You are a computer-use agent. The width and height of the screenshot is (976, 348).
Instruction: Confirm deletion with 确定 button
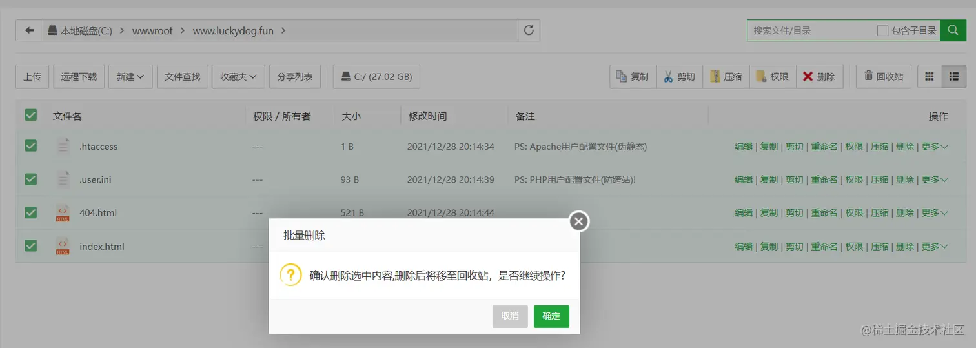[551, 316]
